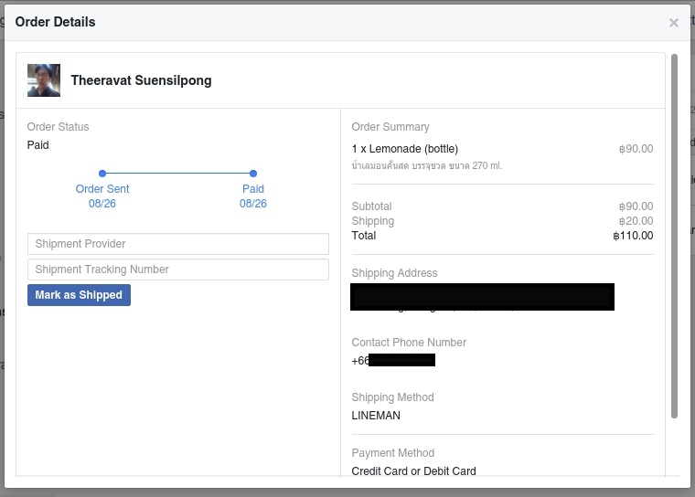Select the Order Sent timeline dot
Screen dimensions: 695x497
[102, 174]
